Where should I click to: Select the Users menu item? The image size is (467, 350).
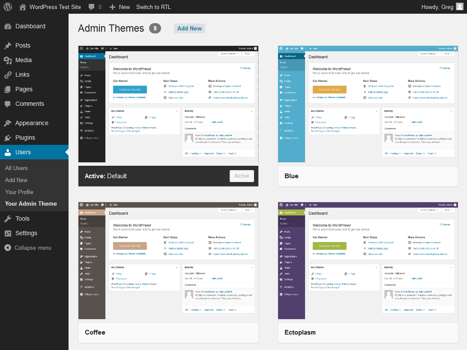click(34, 152)
